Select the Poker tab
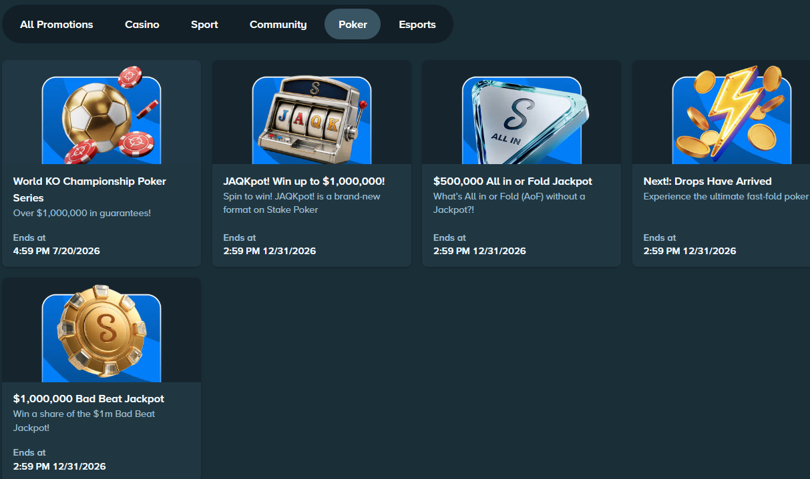Viewport: 810px width, 479px height. tap(353, 25)
